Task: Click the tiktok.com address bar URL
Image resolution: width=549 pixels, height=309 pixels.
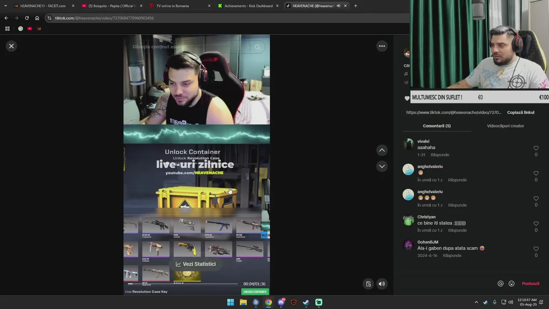Action: point(104,18)
